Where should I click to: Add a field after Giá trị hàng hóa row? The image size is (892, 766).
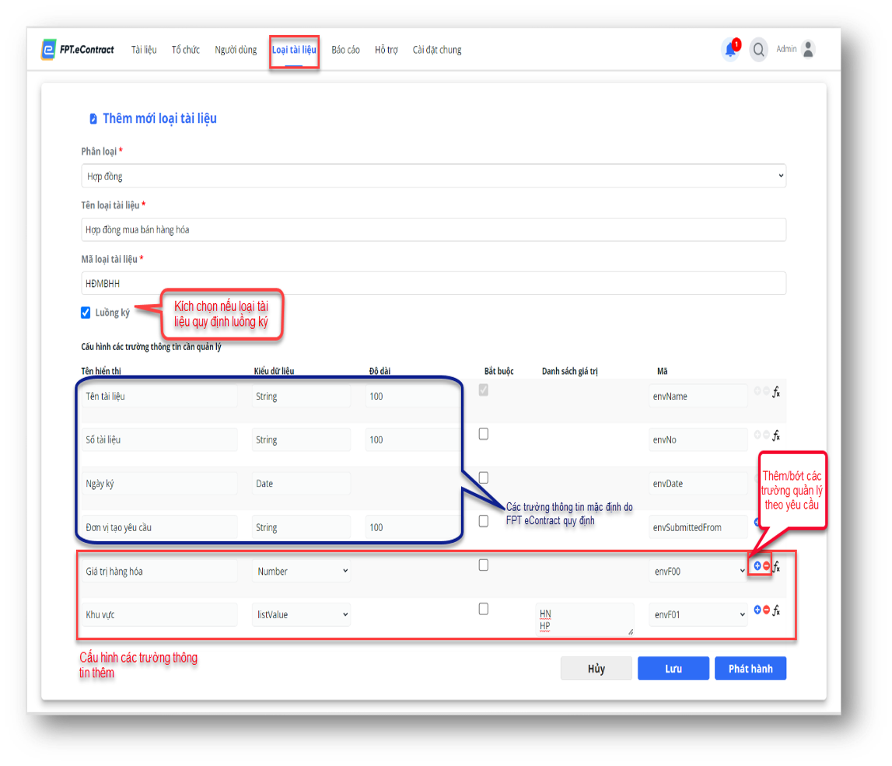tap(757, 566)
